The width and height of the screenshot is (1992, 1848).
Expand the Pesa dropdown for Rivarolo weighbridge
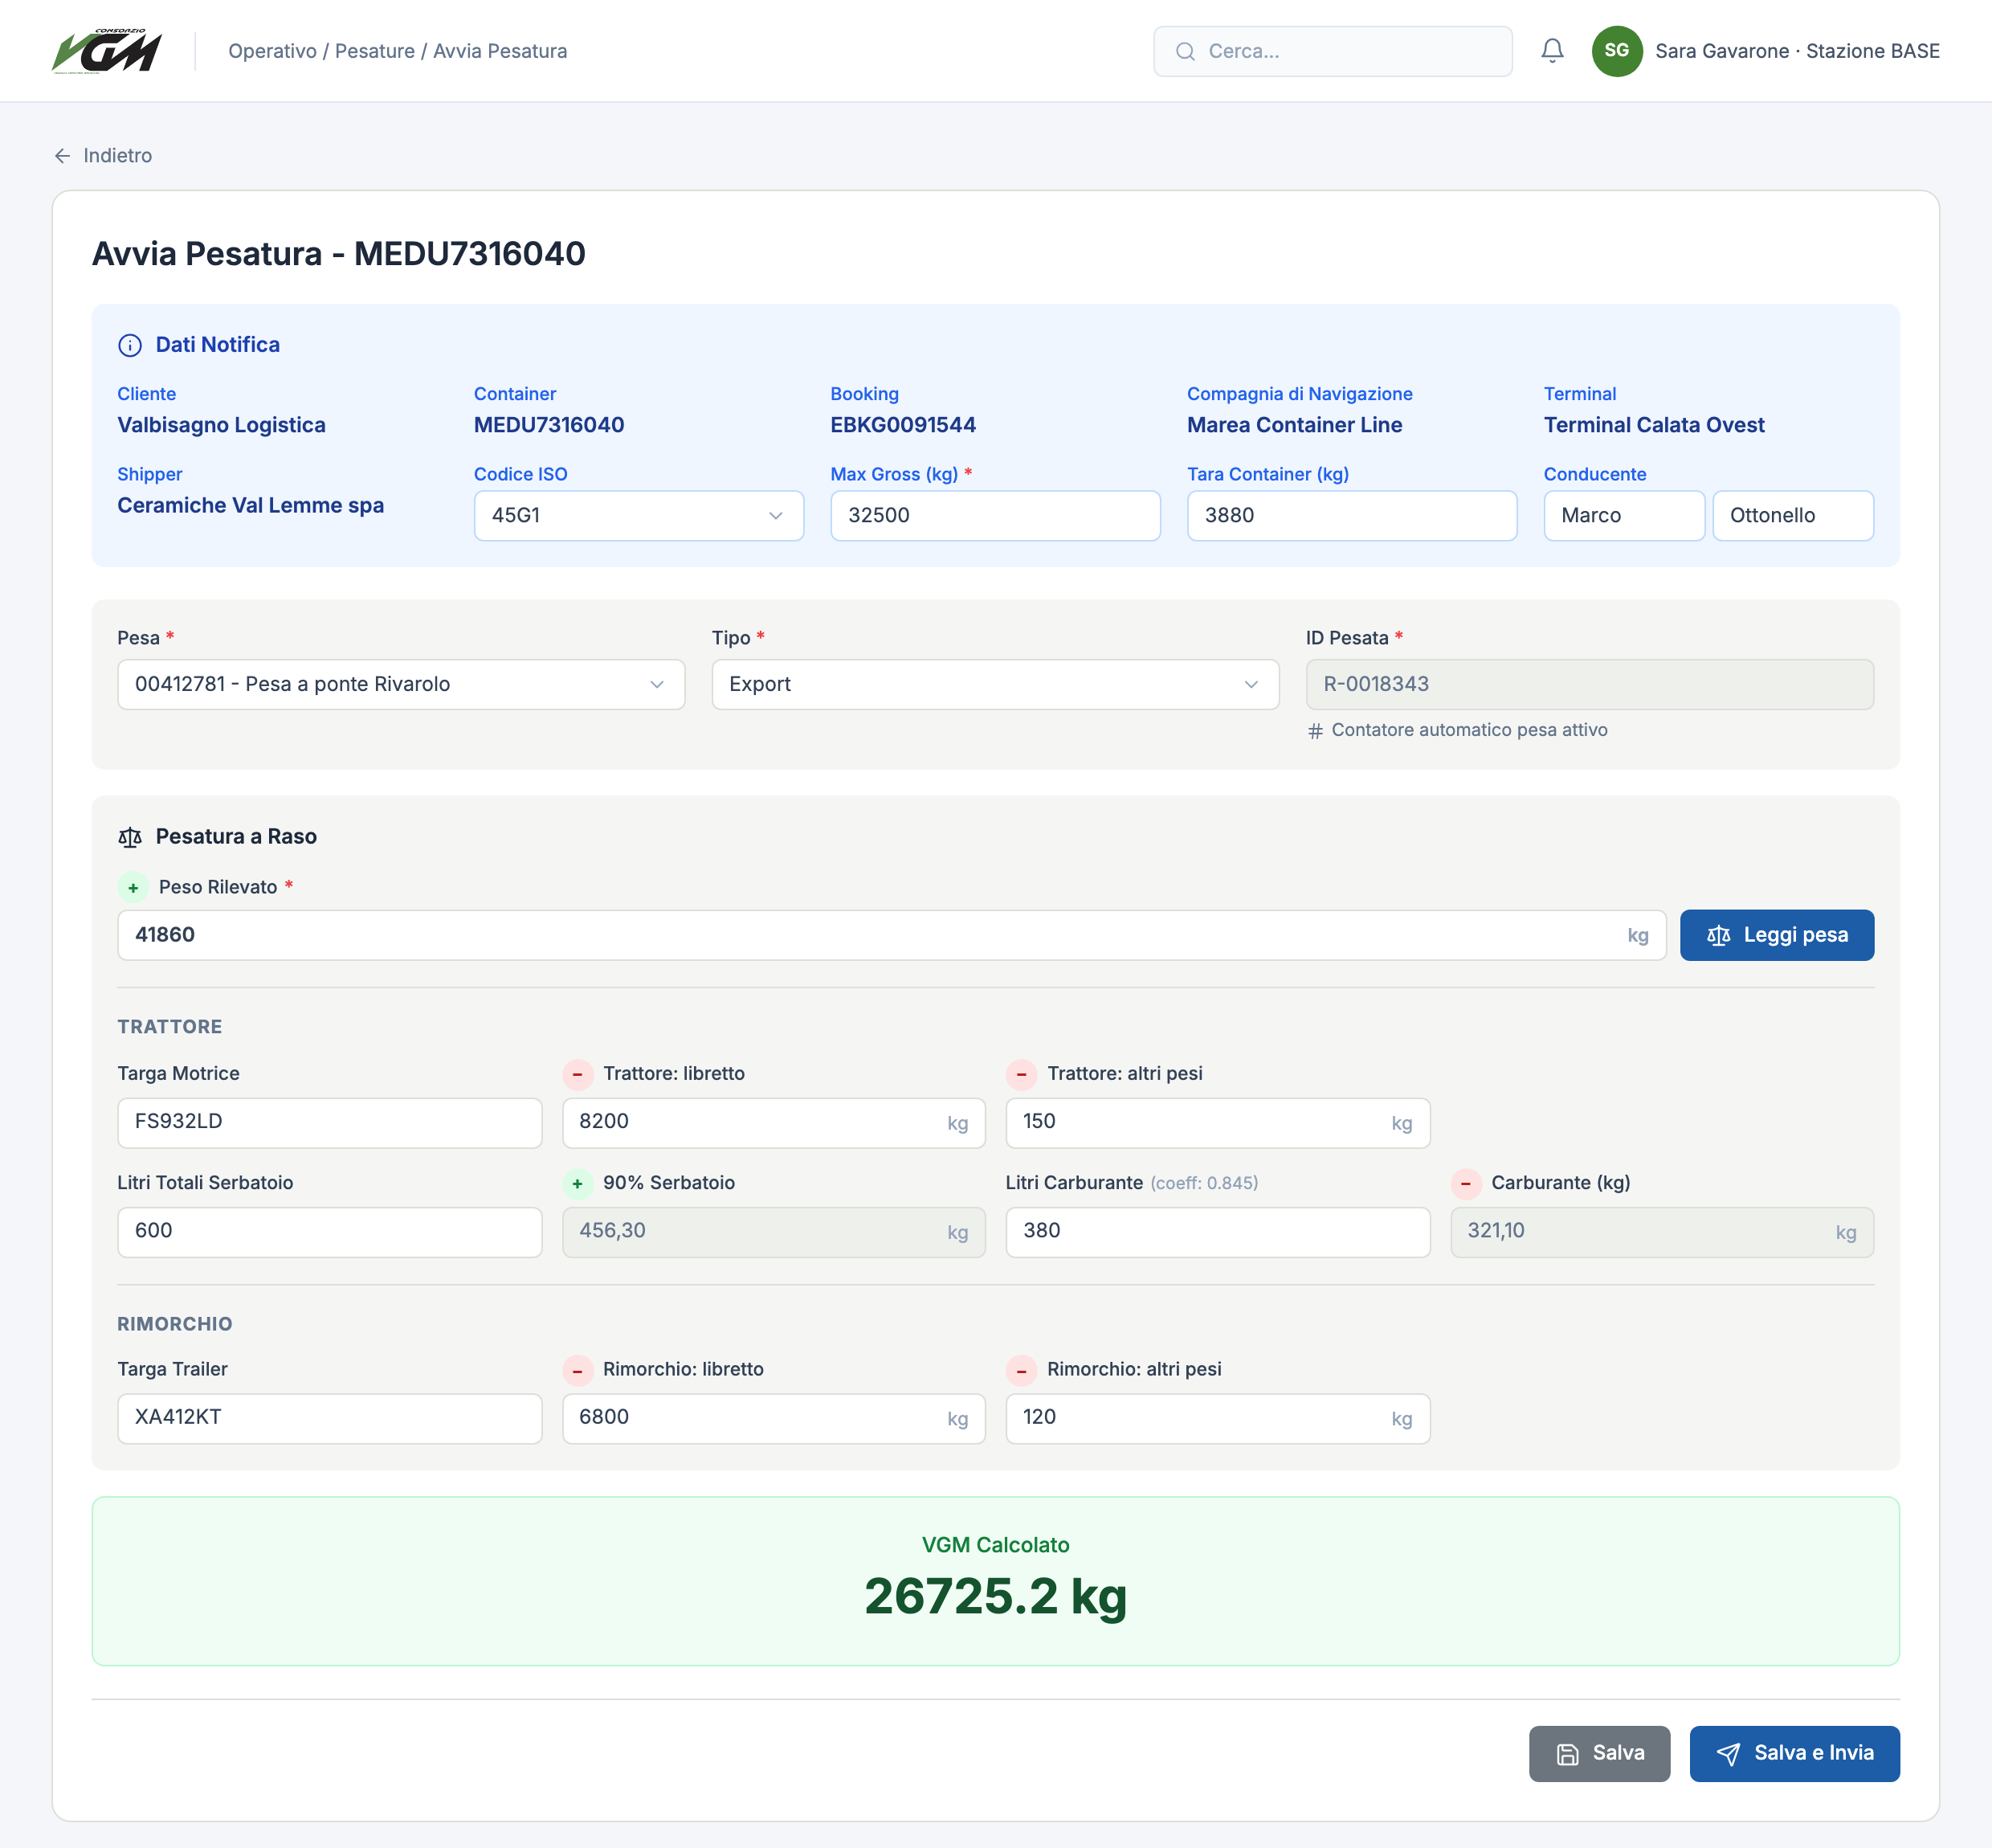(x=401, y=685)
